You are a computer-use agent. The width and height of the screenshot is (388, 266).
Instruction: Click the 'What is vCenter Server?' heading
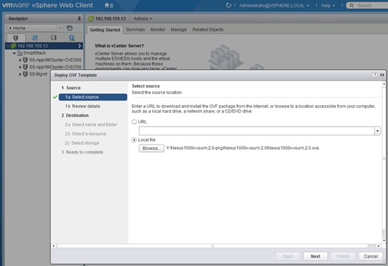click(119, 46)
